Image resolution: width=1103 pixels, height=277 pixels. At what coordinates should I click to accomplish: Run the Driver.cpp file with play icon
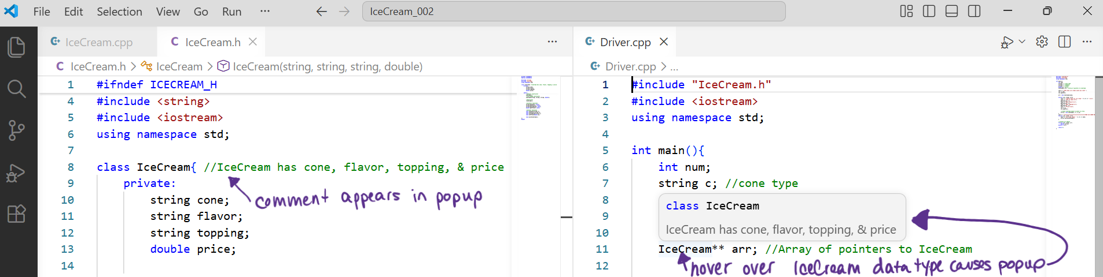[x=1007, y=42]
